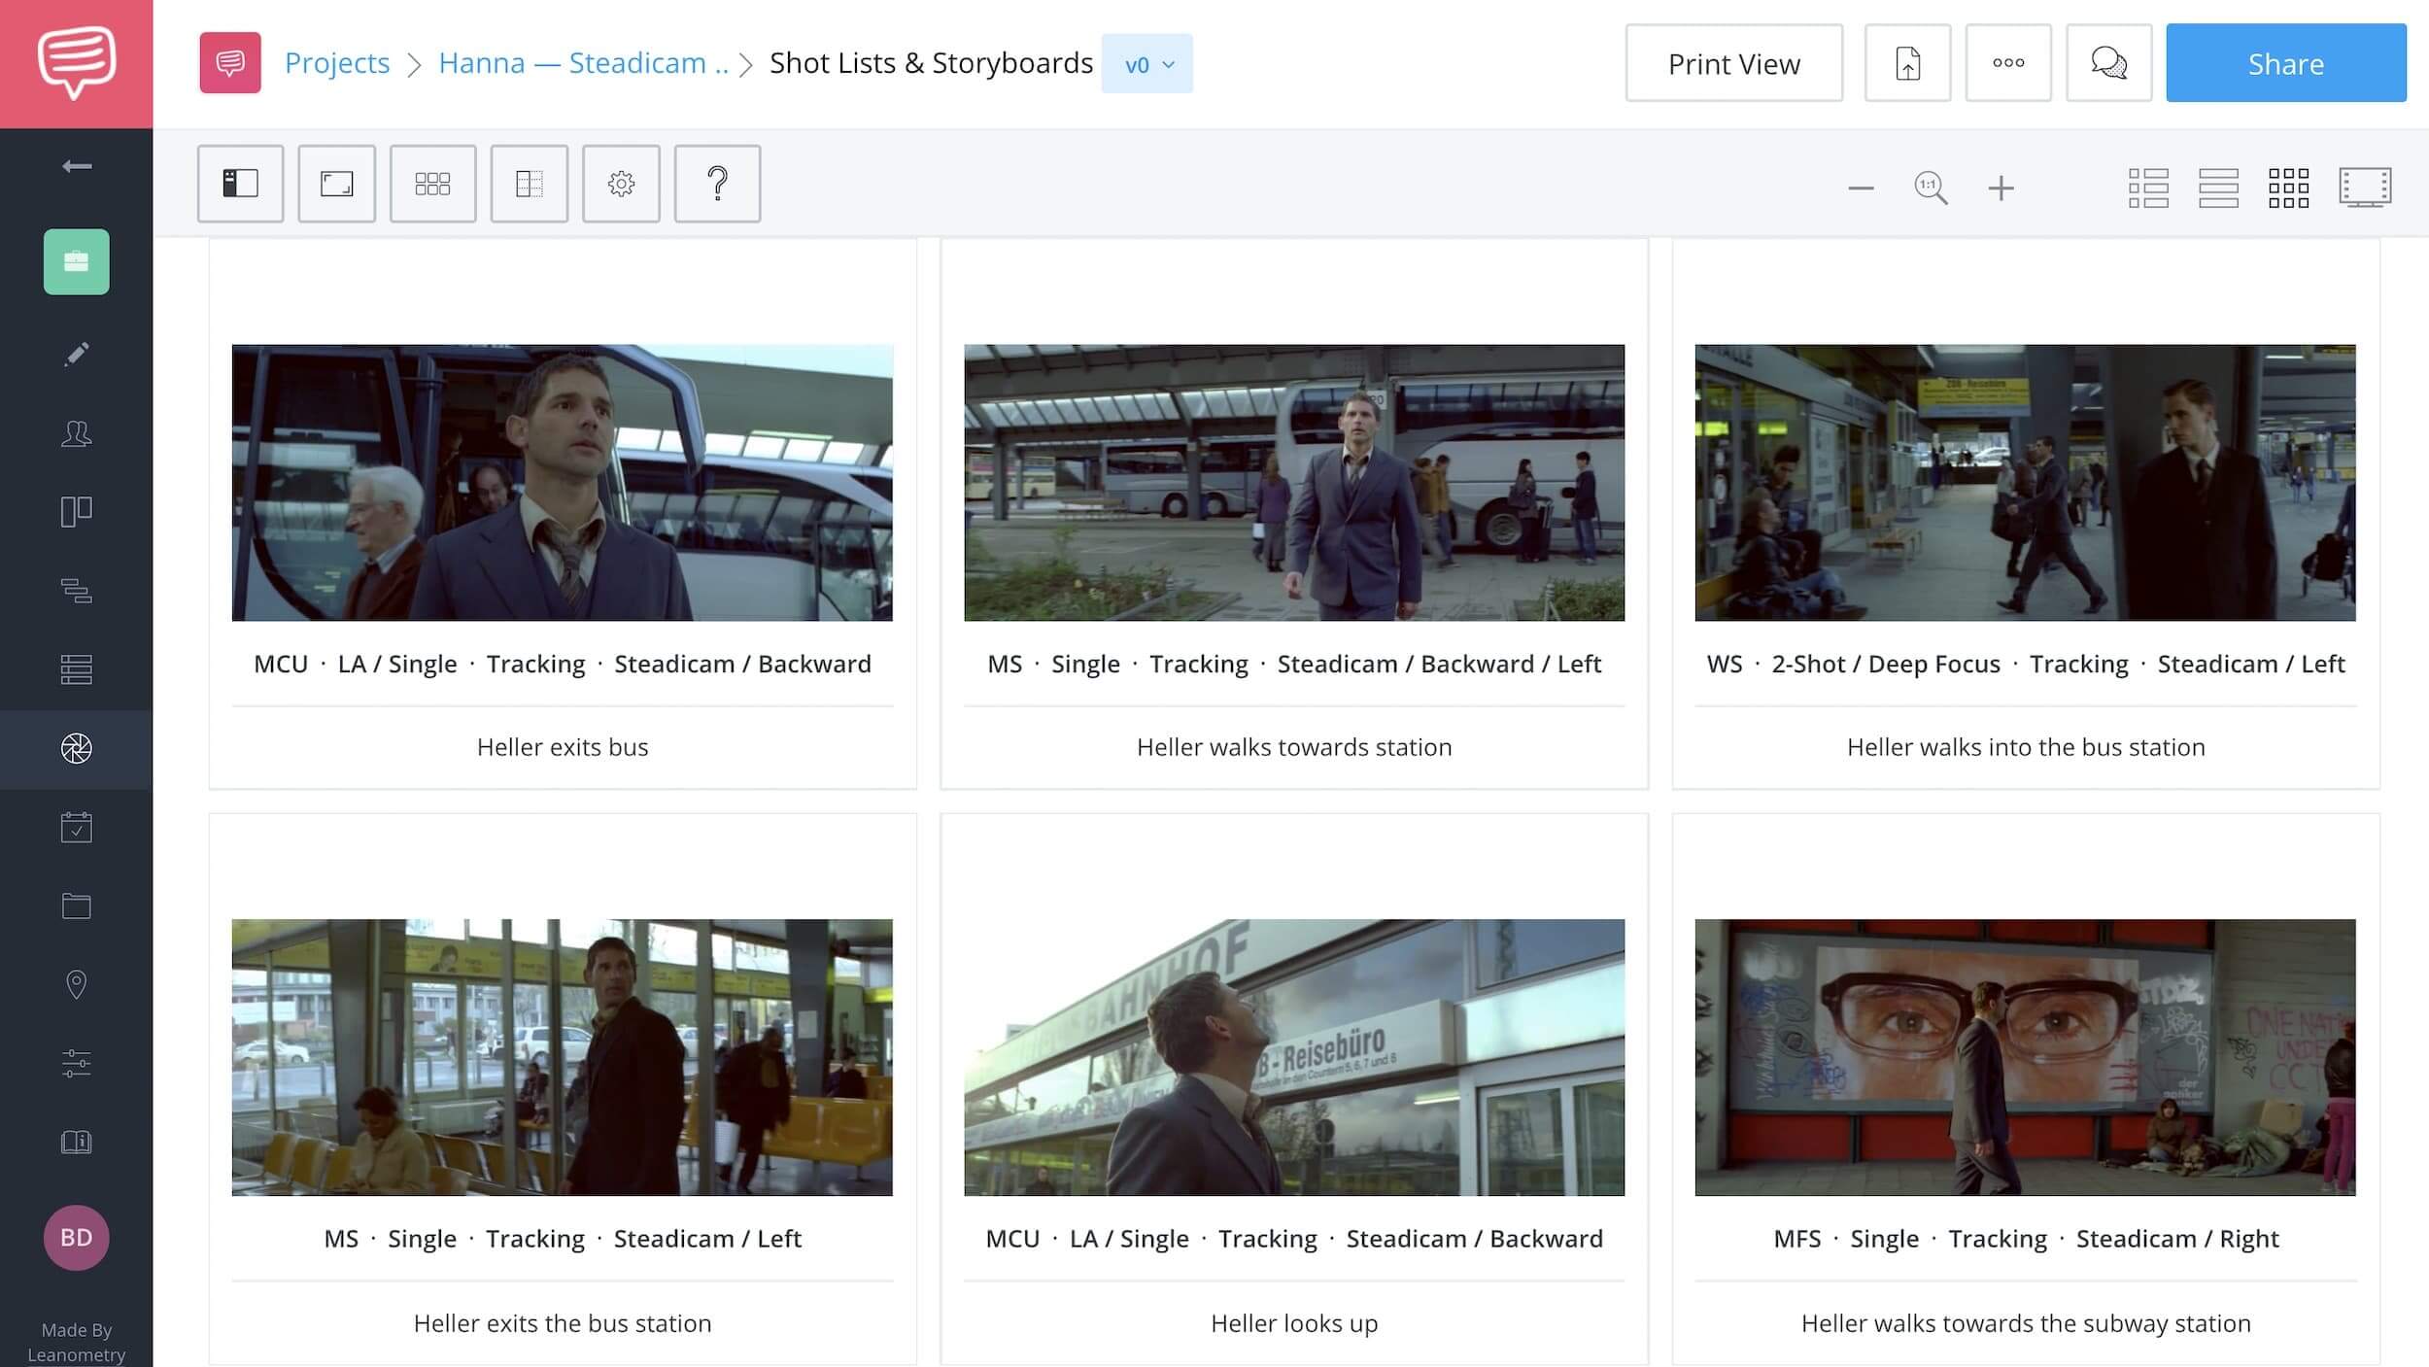Image resolution: width=2429 pixels, height=1367 pixels.
Task: Click the cast and characters sidebar icon
Action: pyautogui.click(x=76, y=433)
